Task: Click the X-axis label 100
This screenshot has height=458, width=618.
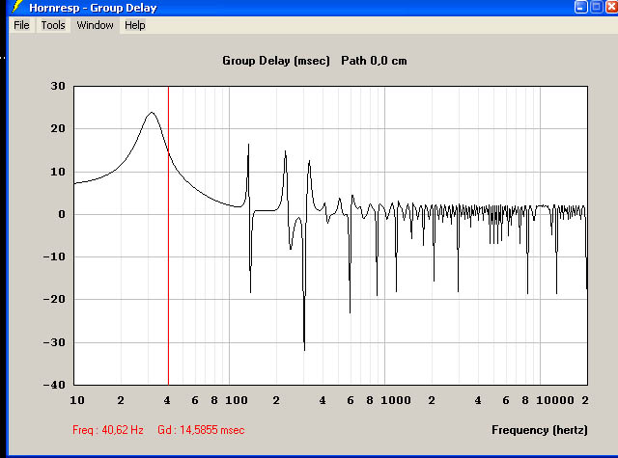Action: pos(236,400)
